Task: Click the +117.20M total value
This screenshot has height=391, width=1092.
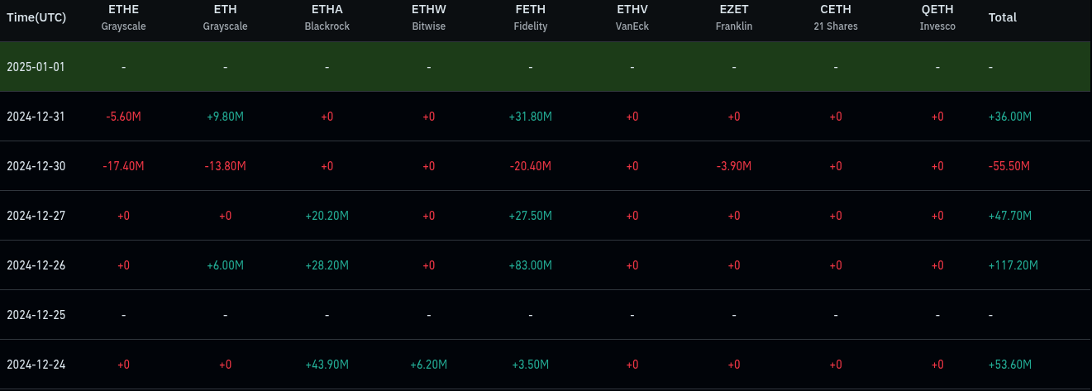Action: (1013, 265)
